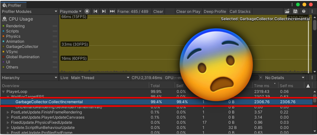Open the Main Thread selection dropdown
Viewport: 317px width, 135px height.
tap(100, 78)
